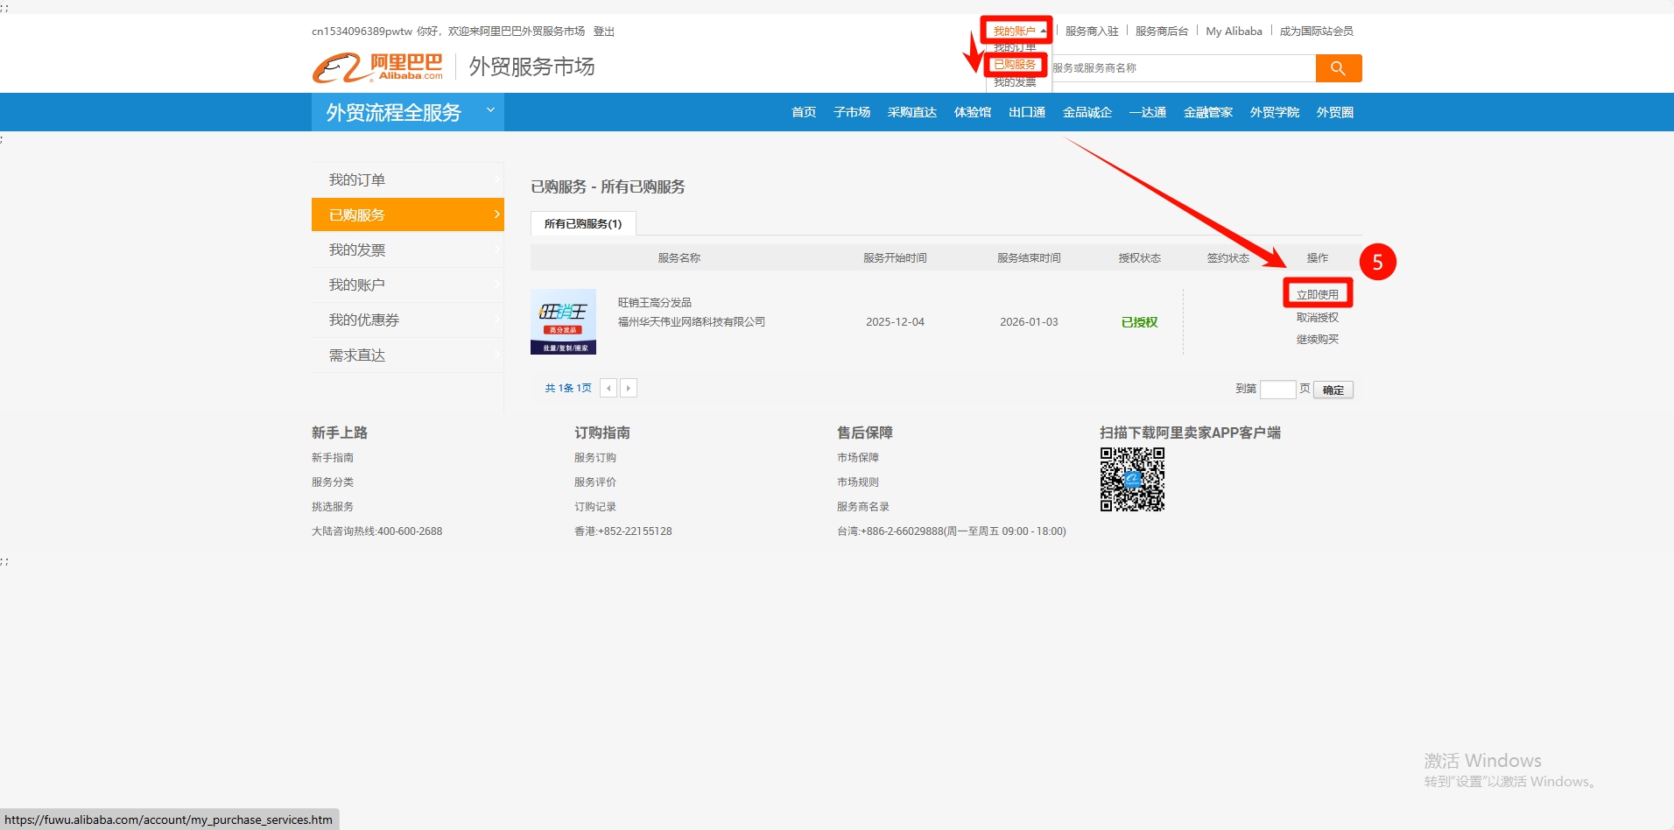This screenshot has height=830, width=1674.
Task: Click the service search text box
Action: pyautogui.click(x=1182, y=68)
